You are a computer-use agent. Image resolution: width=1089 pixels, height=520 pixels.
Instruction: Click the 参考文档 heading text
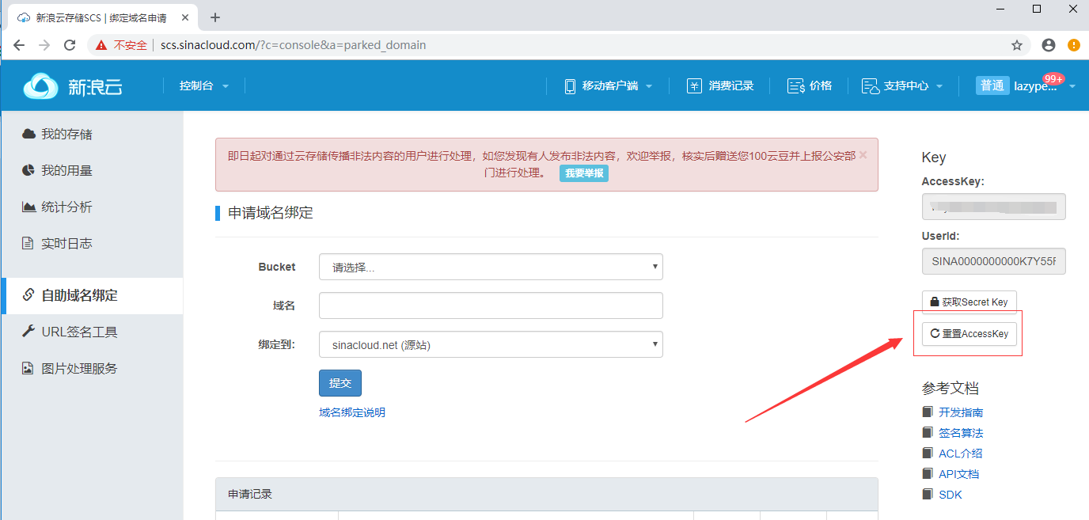point(951,389)
